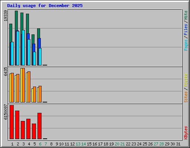Click day label 6 on x-axis
The image size is (190, 148).
(x=40, y=144)
